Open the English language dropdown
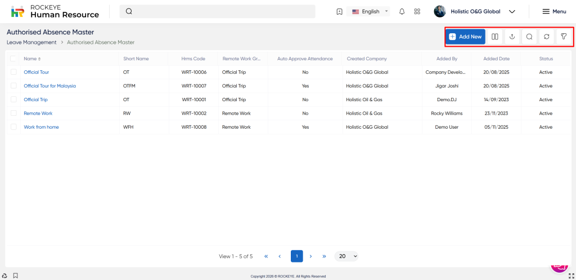This screenshot has height=280, width=576. pos(370,11)
